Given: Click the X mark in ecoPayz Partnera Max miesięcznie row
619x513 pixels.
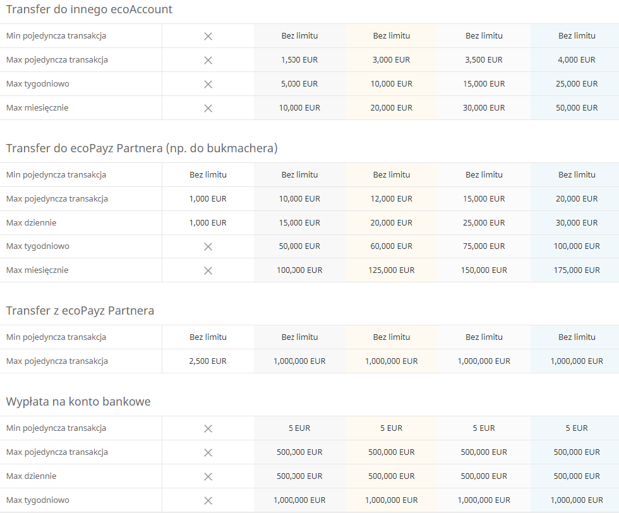Looking at the screenshot, I should coord(208,271).
